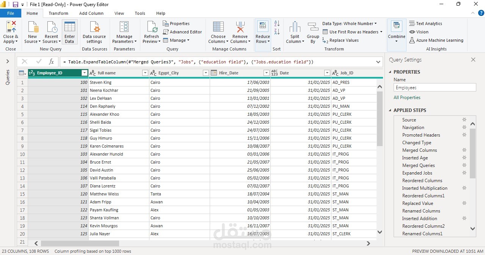The height and width of the screenshot is (255, 485).
Task: Expand the Queries pane
Action: (8, 61)
